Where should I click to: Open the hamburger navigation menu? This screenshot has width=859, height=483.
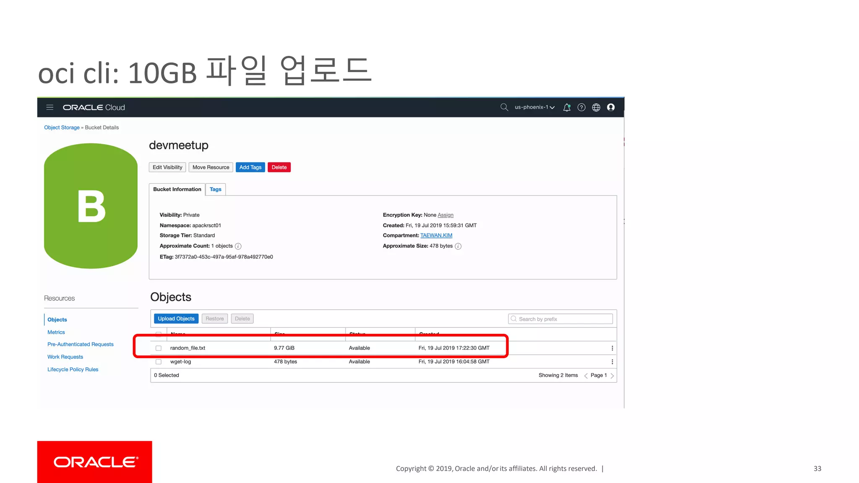(x=49, y=107)
